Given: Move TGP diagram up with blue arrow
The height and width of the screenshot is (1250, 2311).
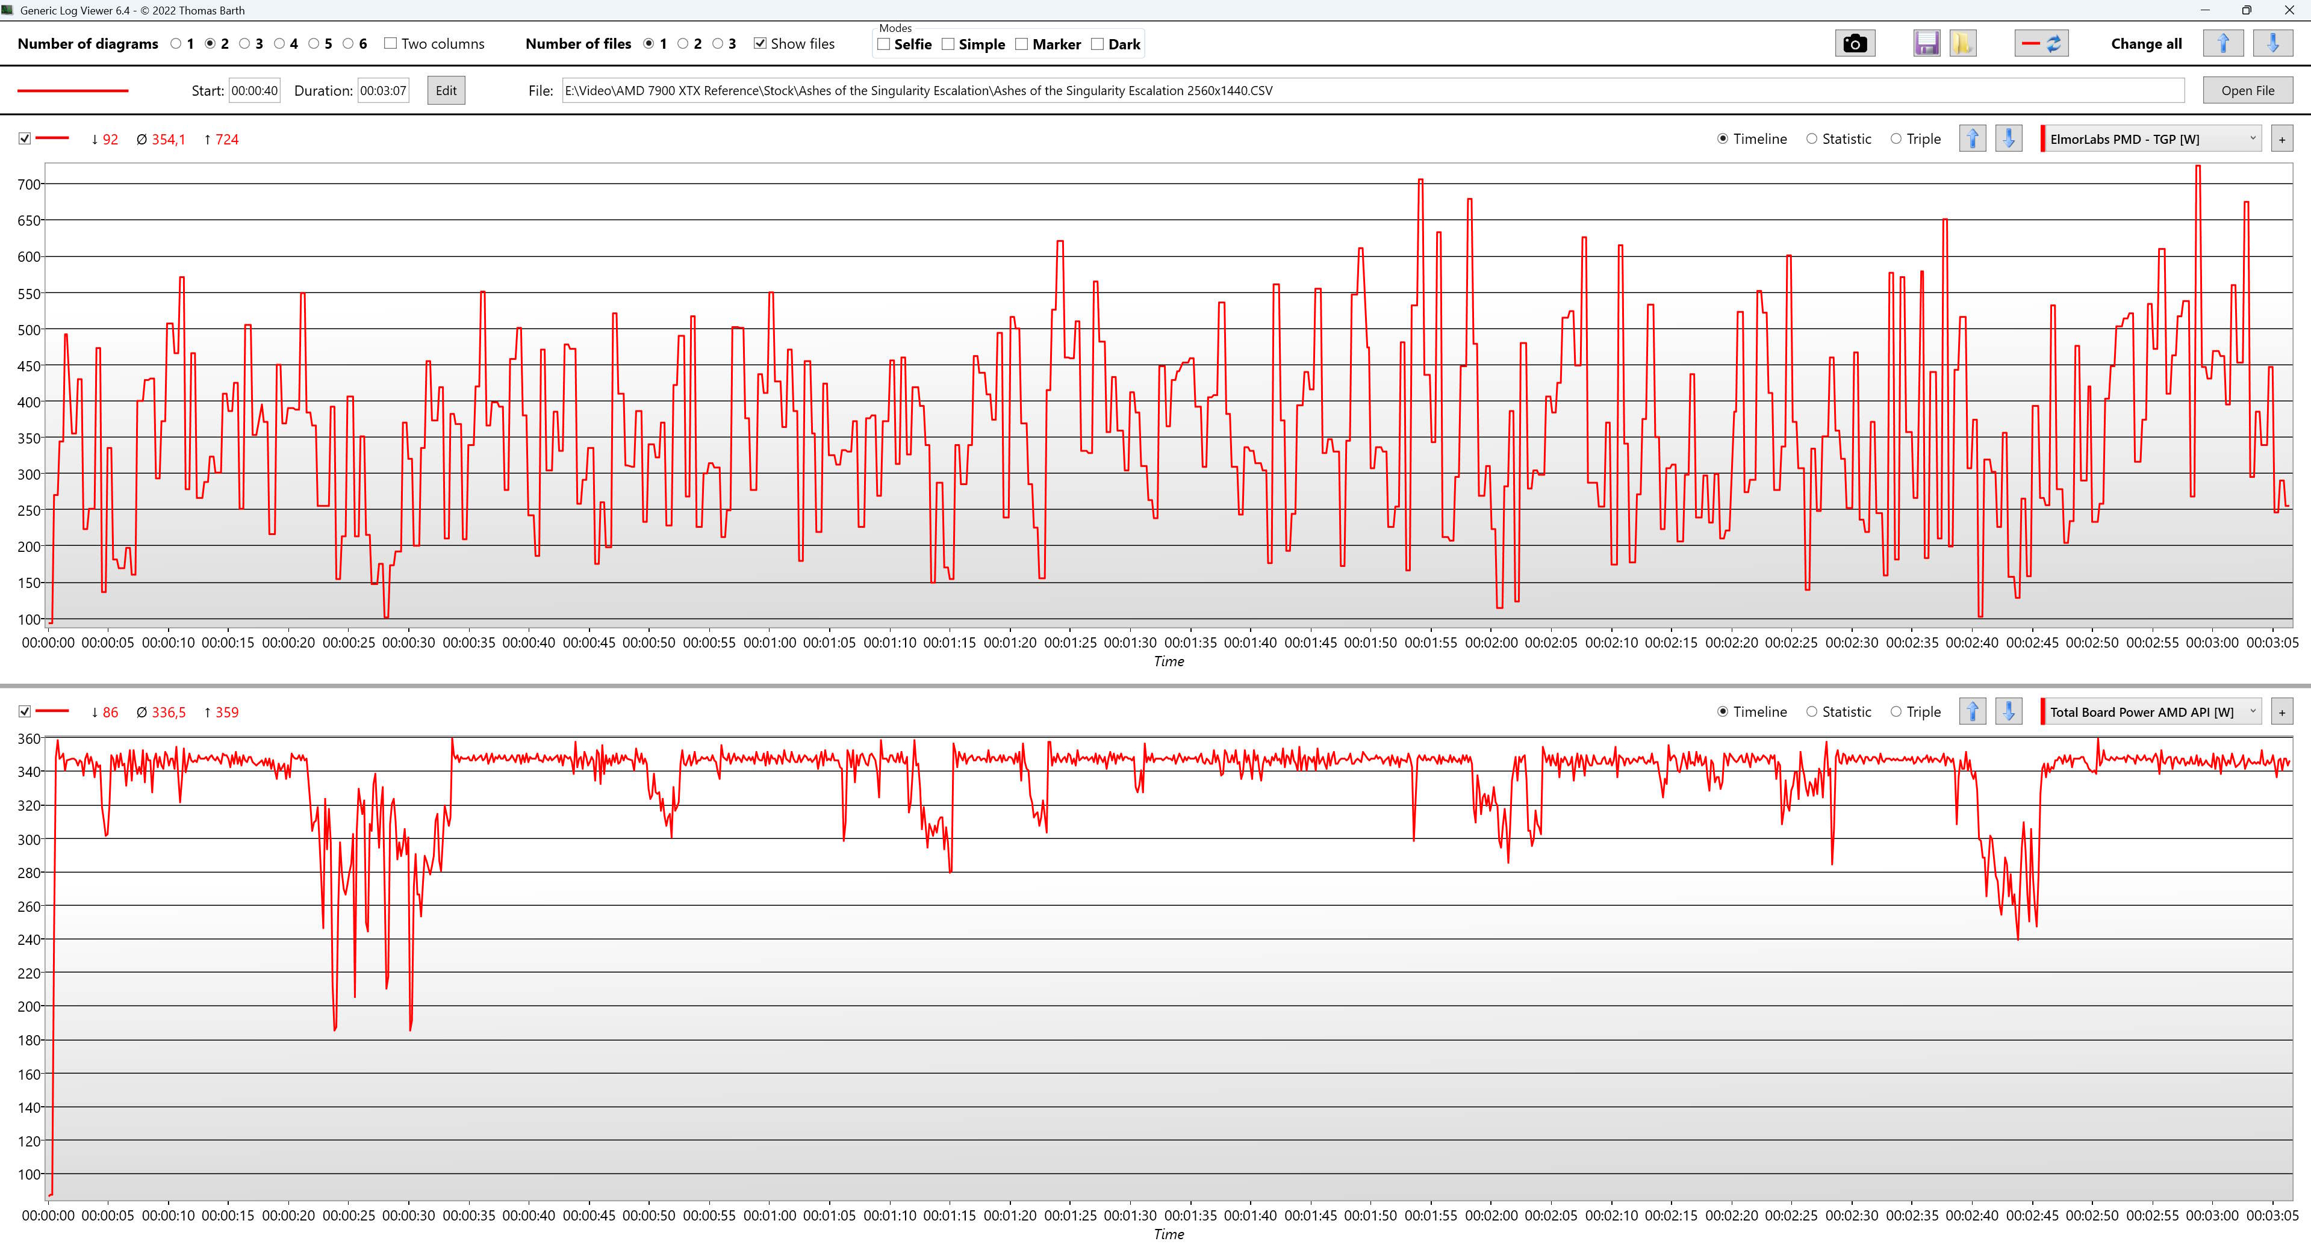Looking at the screenshot, I should click(x=1972, y=139).
